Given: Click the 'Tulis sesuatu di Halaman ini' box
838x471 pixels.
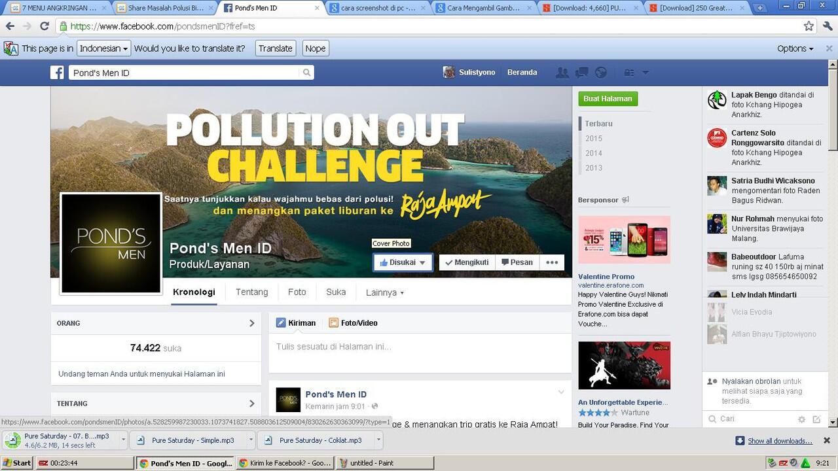Looking at the screenshot, I should pos(420,347).
